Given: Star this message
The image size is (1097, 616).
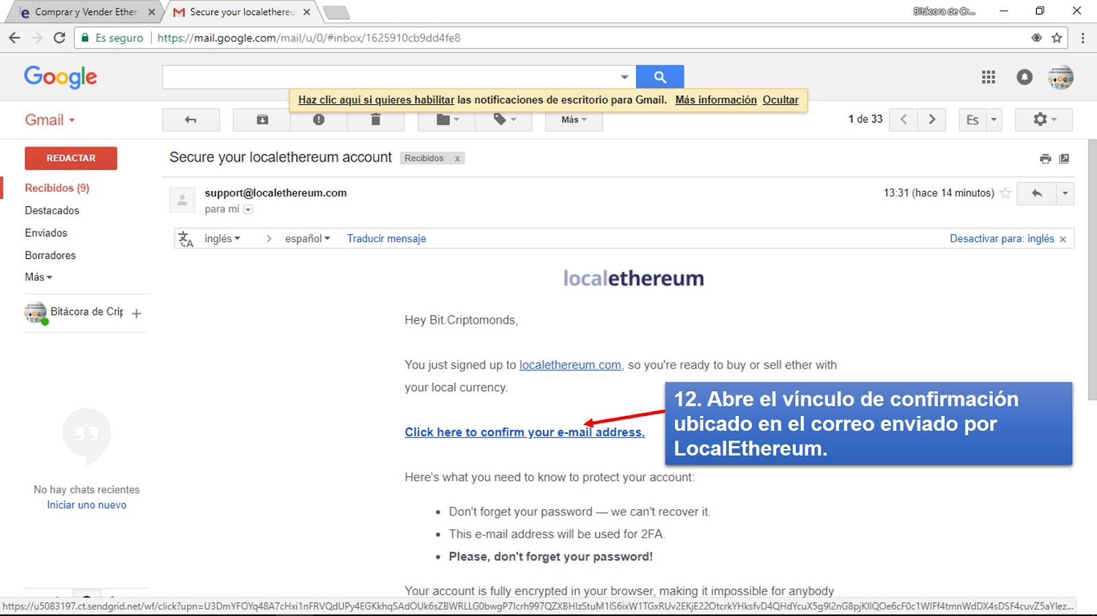Looking at the screenshot, I should pos(1005,193).
